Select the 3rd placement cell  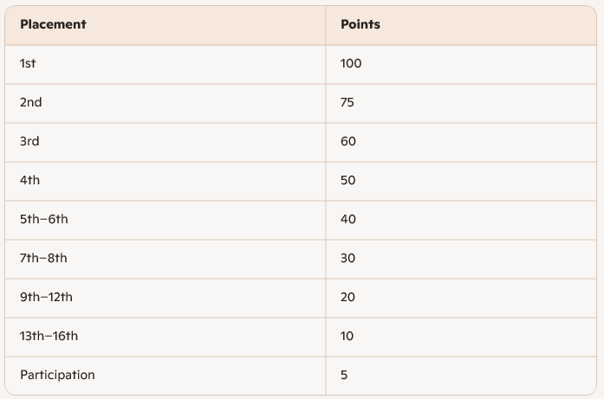(x=30, y=141)
